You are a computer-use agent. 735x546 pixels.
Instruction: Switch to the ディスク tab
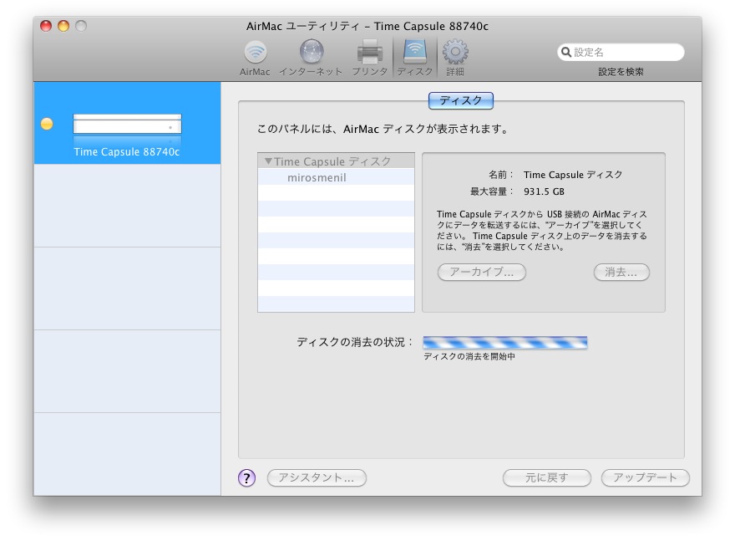461,100
